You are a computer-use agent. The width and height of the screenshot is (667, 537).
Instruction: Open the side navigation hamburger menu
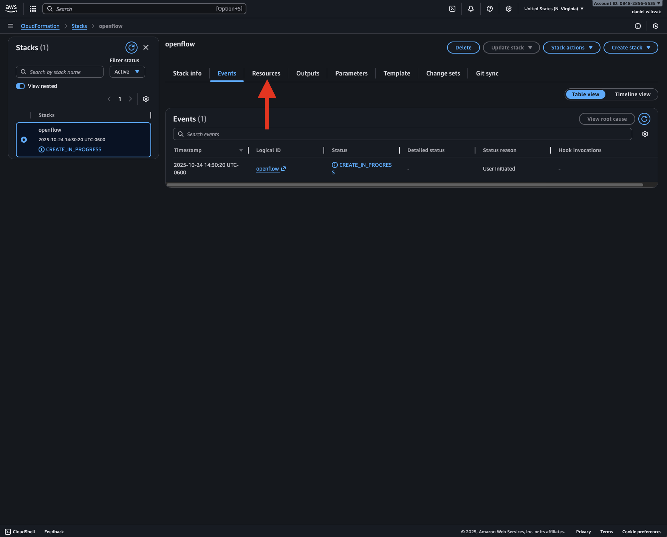[x=11, y=26]
